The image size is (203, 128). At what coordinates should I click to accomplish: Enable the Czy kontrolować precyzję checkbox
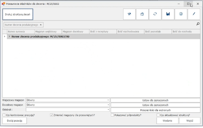point(4,115)
